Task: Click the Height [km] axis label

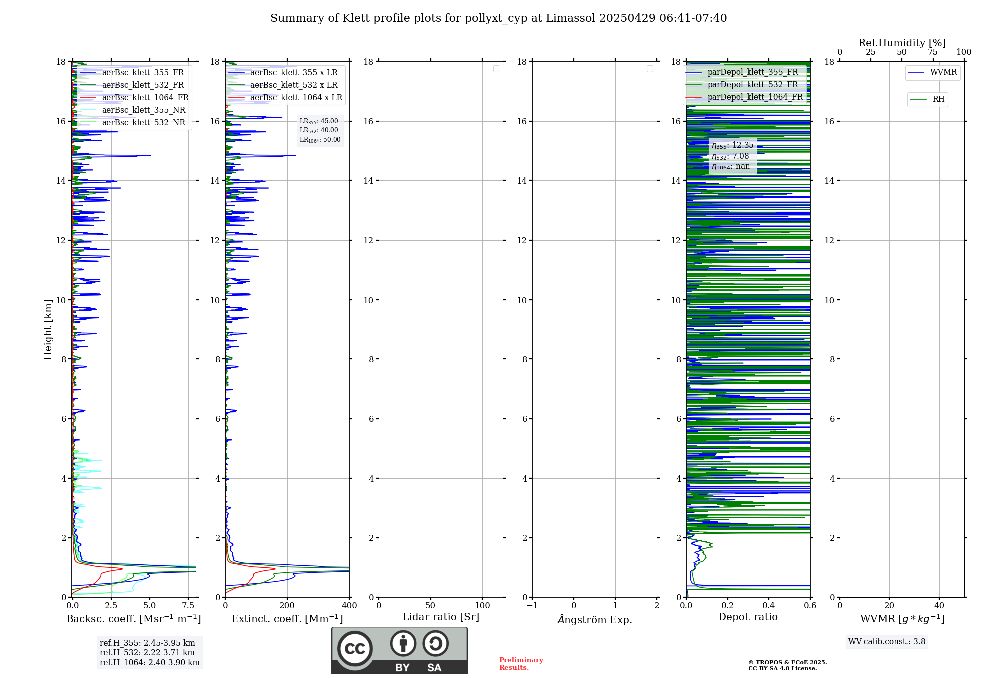Action: (x=48, y=330)
